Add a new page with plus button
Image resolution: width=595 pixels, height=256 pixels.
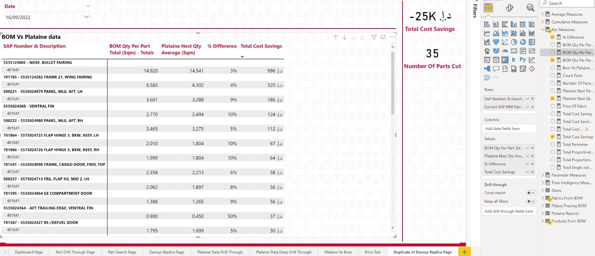(x=464, y=252)
